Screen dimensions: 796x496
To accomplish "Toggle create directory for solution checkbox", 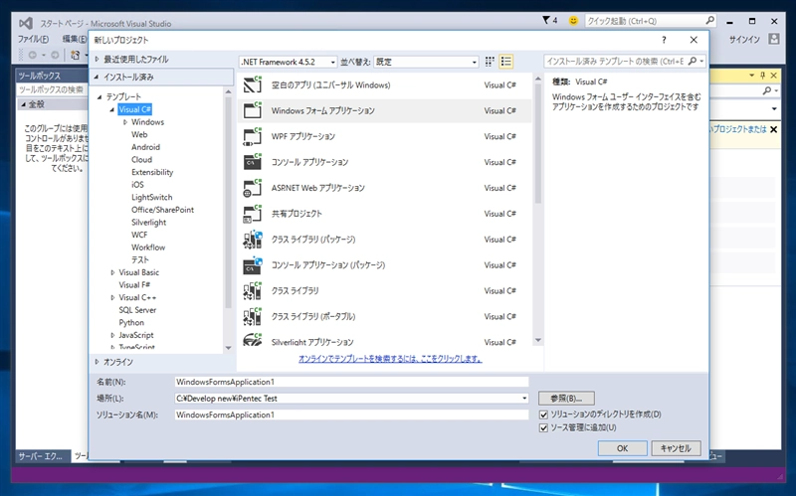I will 543,414.
